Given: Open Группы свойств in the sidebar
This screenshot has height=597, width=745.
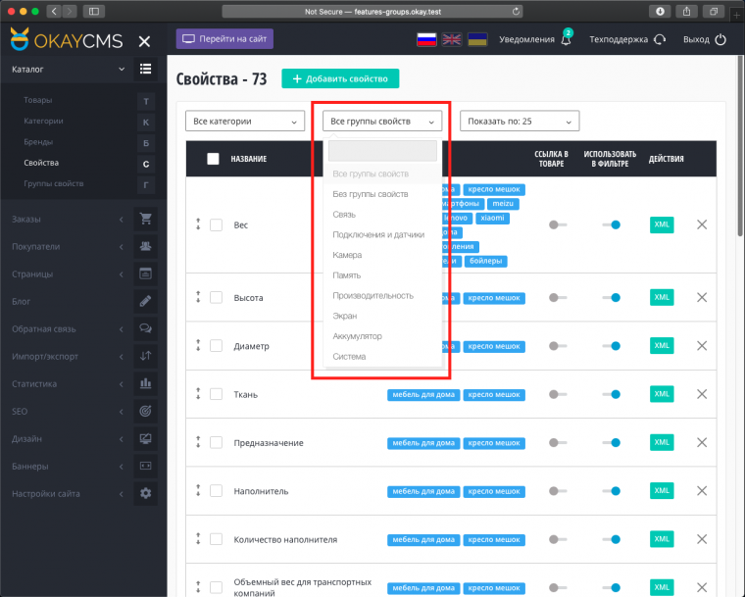Looking at the screenshot, I should click(x=54, y=183).
